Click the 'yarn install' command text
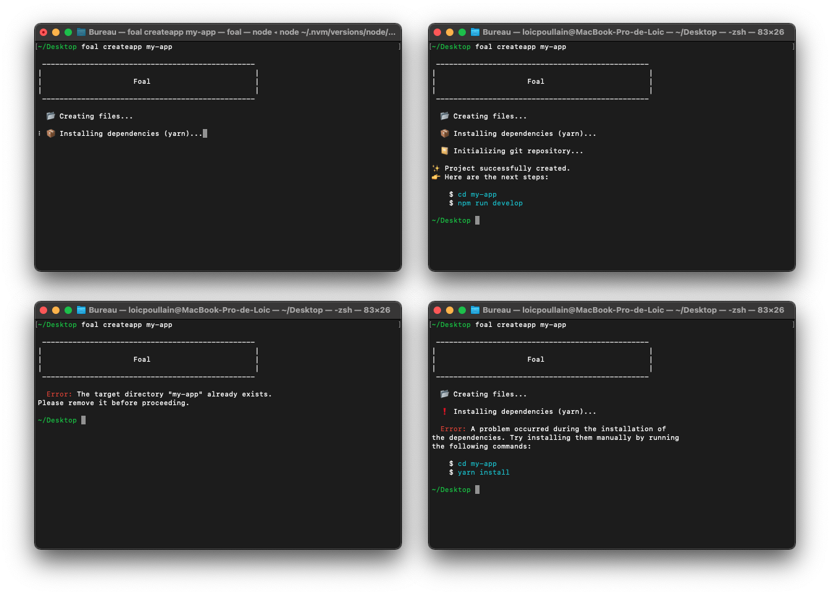This screenshot has height=595, width=830. coord(483,472)
